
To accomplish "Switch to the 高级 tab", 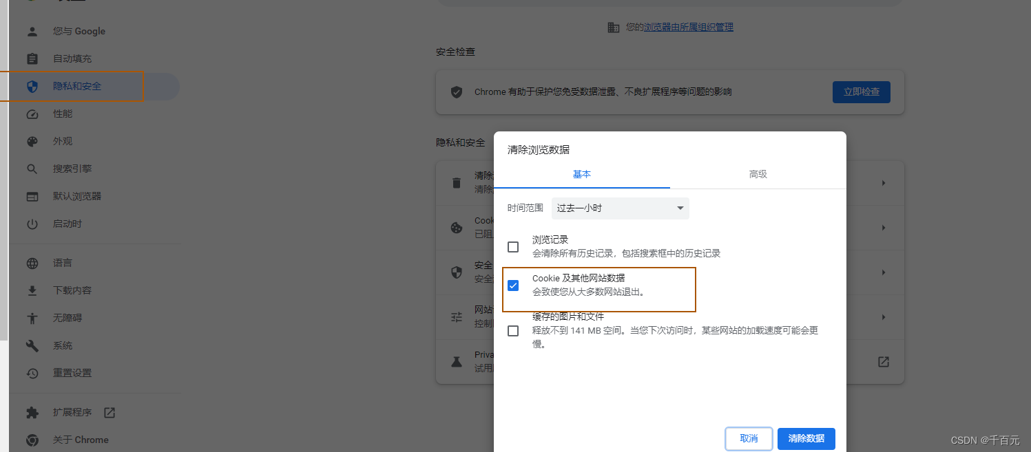I will point(758,174).
